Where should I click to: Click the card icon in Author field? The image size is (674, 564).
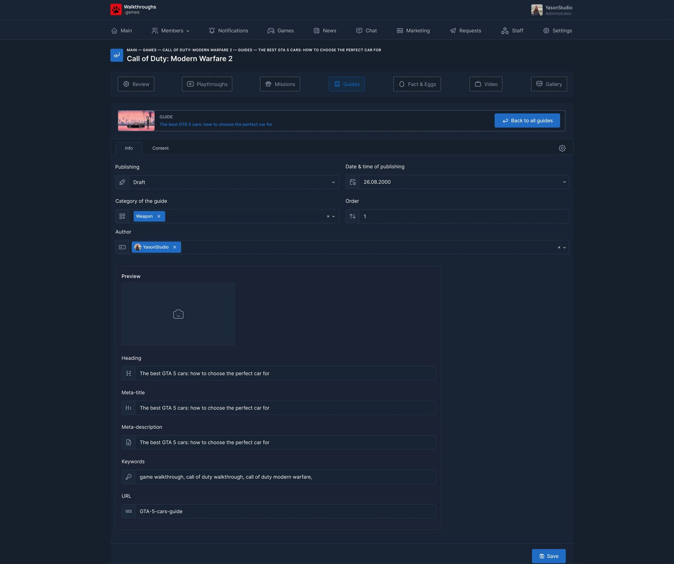coord(122,247)
